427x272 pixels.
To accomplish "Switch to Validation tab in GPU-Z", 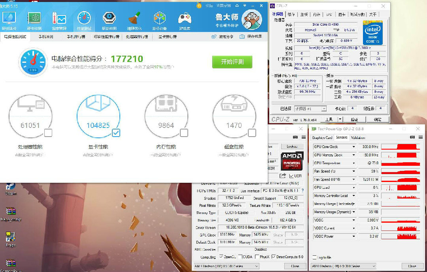I will (x=358, y=137).
